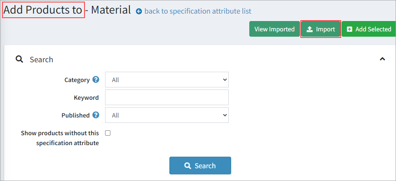
Task: Click the Keyword field label
Action: point(86,98)
